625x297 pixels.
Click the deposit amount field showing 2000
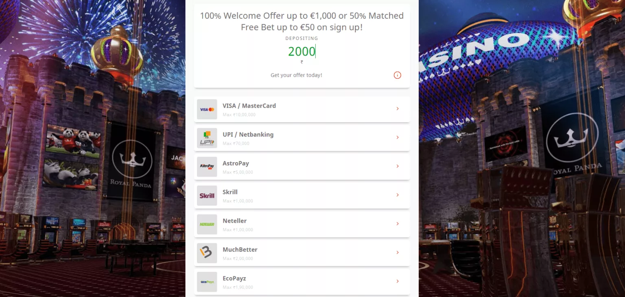pyautogui.click(x=302, y=52)
